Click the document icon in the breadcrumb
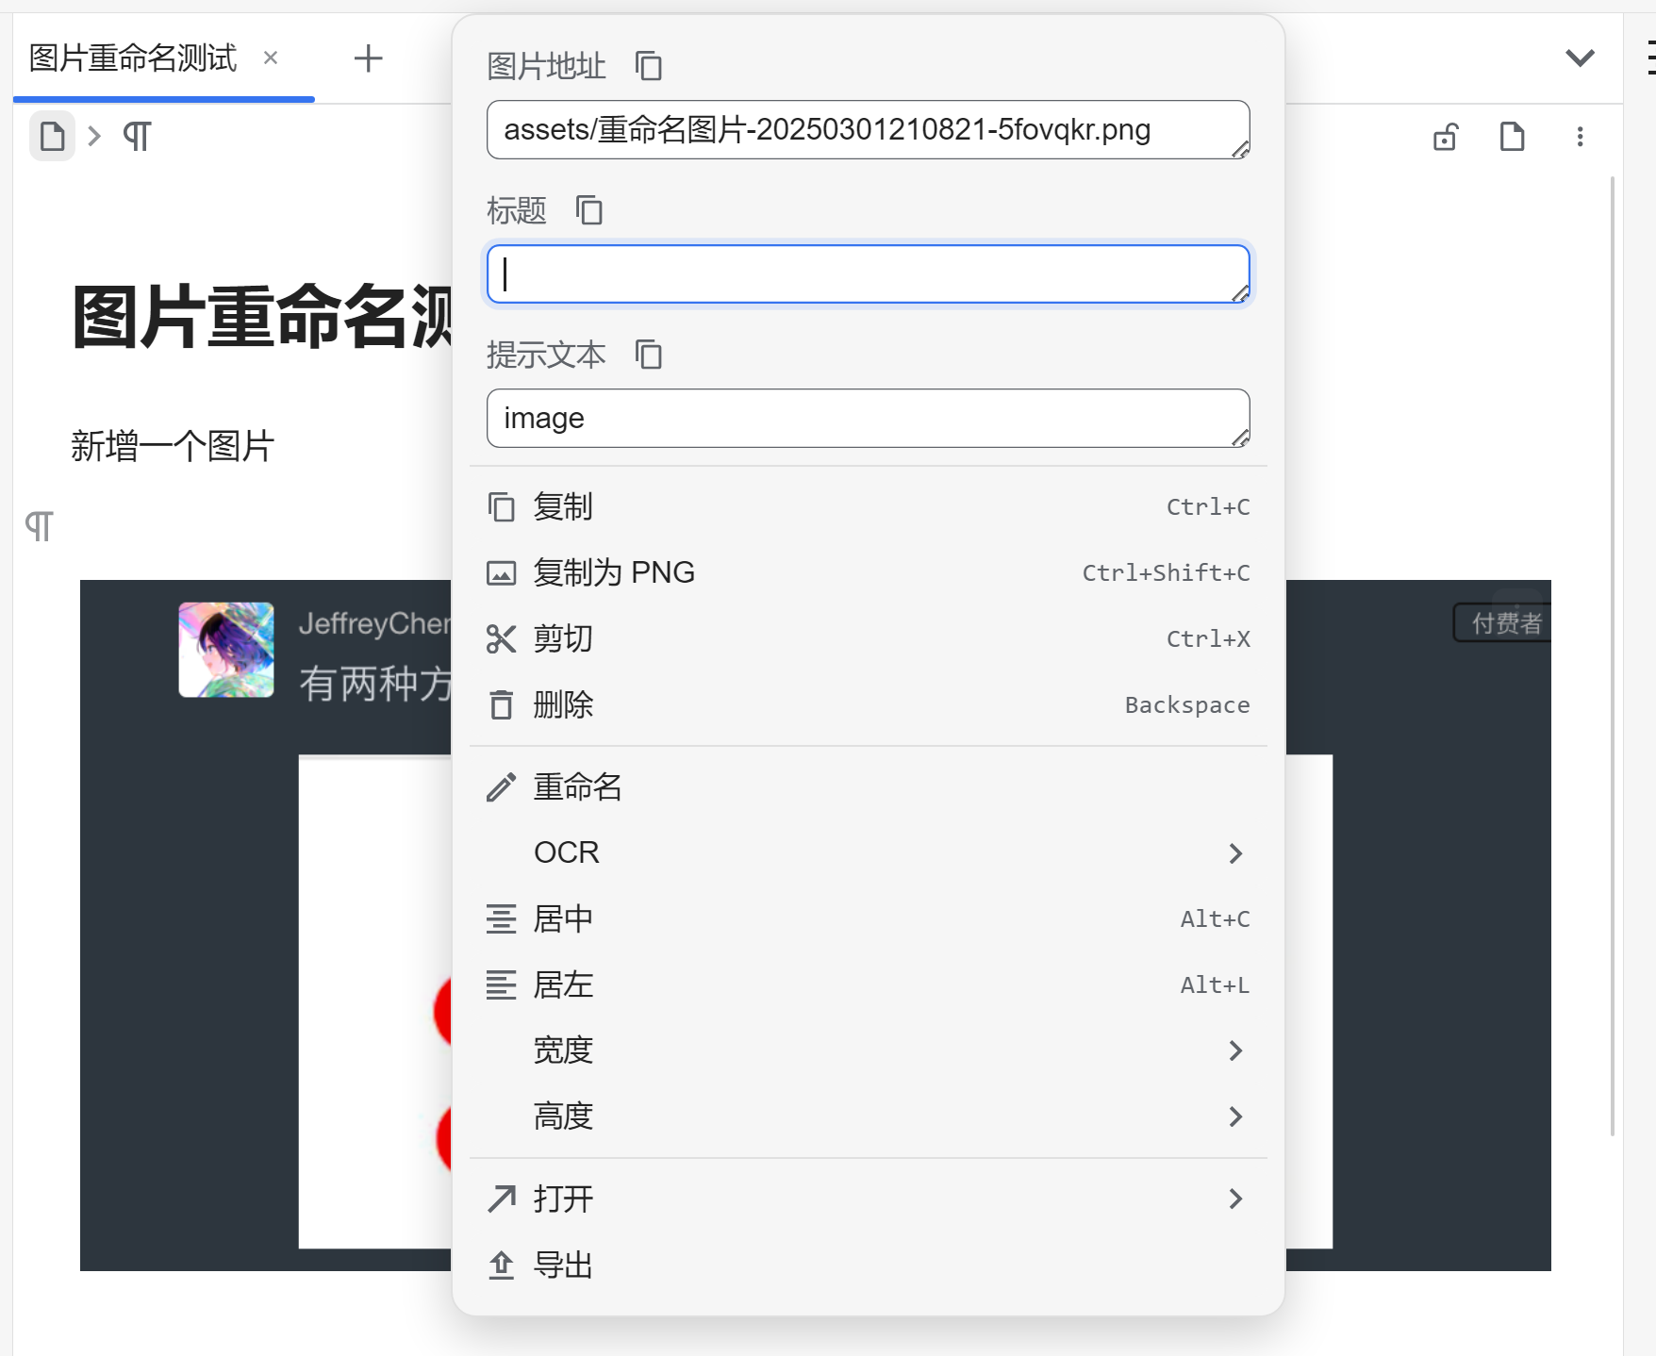The width and height of the screenshot is (1656, 1356). [53, 137]
